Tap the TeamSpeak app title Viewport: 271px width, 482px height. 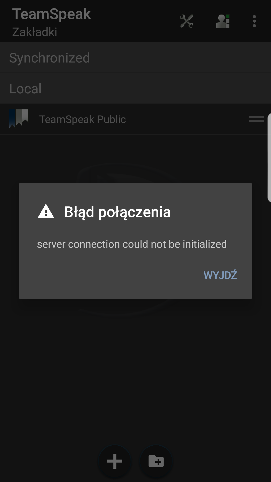pyautogui.click(x=51, y=14)
